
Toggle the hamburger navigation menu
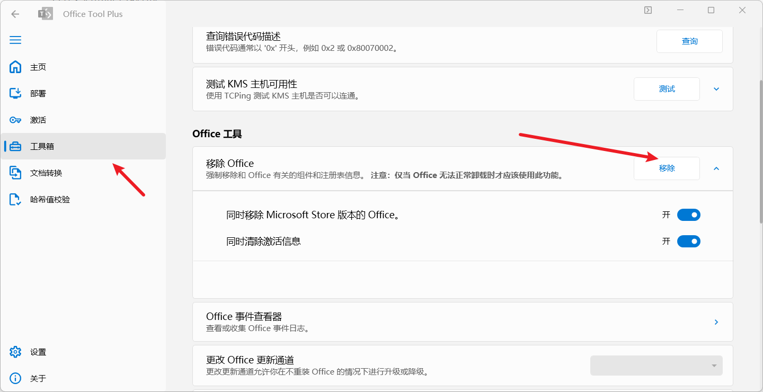point(15,40)
